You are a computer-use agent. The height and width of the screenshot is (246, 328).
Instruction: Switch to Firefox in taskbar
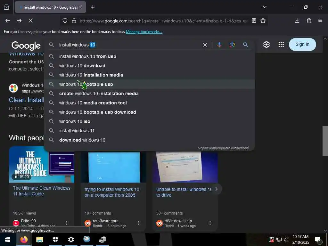point(24,240)
